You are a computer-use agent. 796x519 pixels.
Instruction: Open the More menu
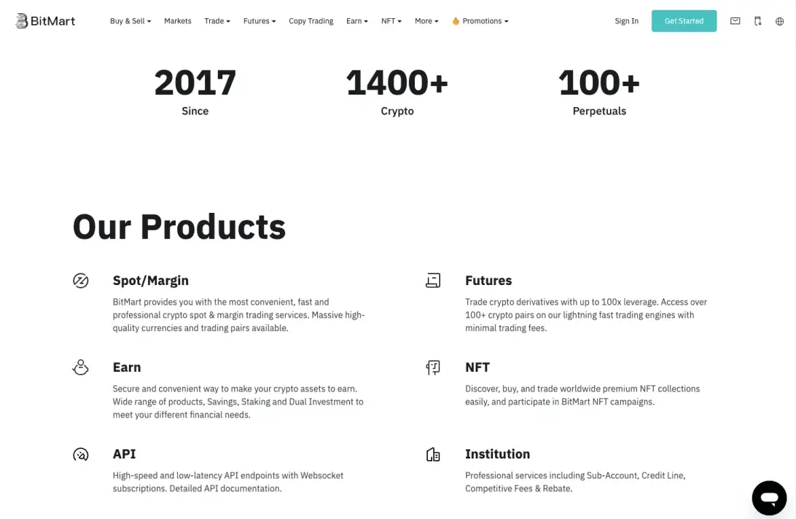pos(426,21)
